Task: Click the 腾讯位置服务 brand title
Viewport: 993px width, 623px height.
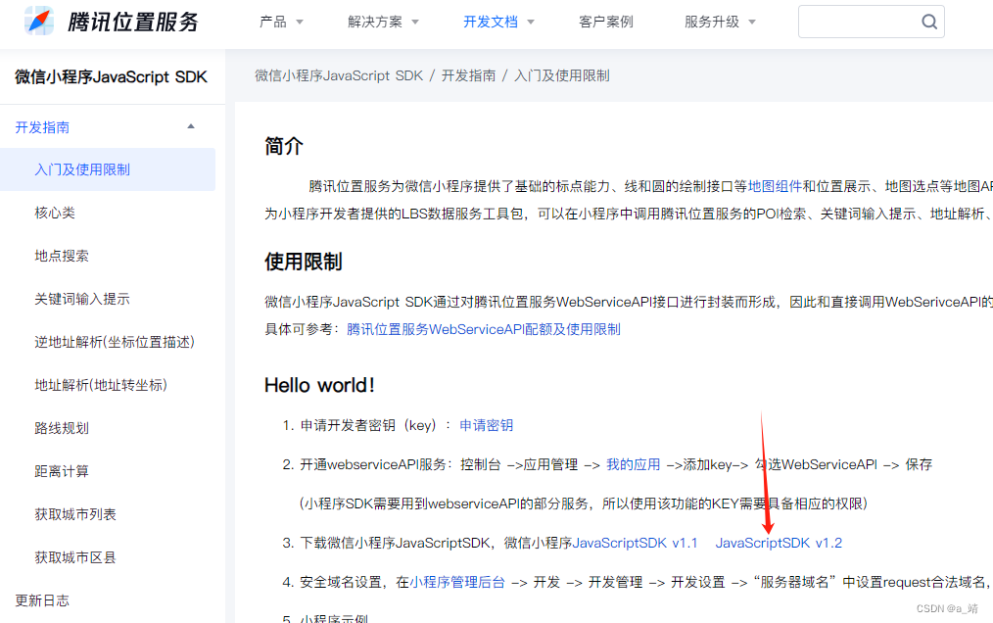Action: (133, 22)
